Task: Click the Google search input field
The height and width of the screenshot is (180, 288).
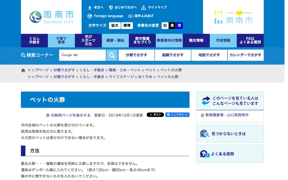Action: (82, 55)
